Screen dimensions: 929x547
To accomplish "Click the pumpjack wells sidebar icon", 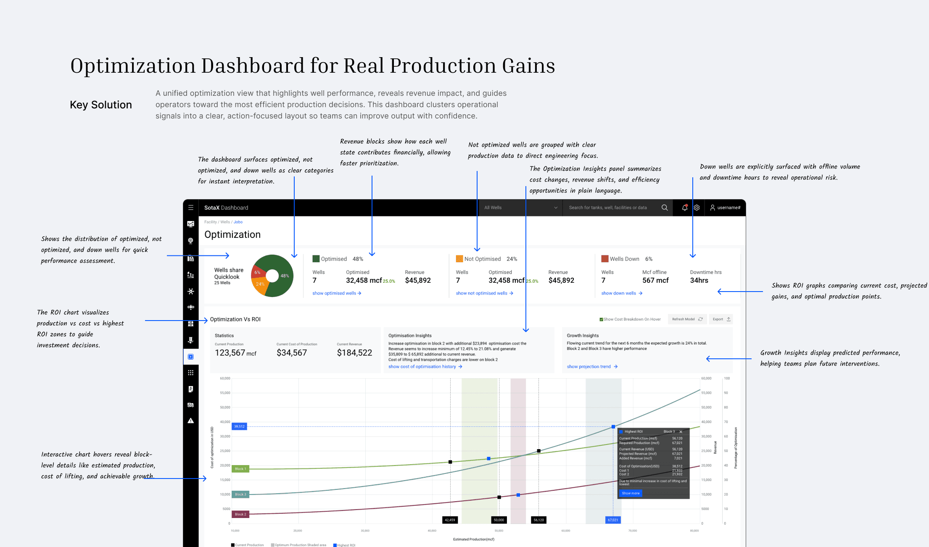I will pyautogui.click(x=191, y=275).
